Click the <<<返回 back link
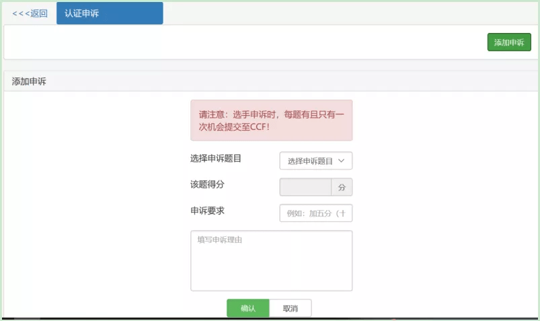The image size is (540, 321). point(30,13)
